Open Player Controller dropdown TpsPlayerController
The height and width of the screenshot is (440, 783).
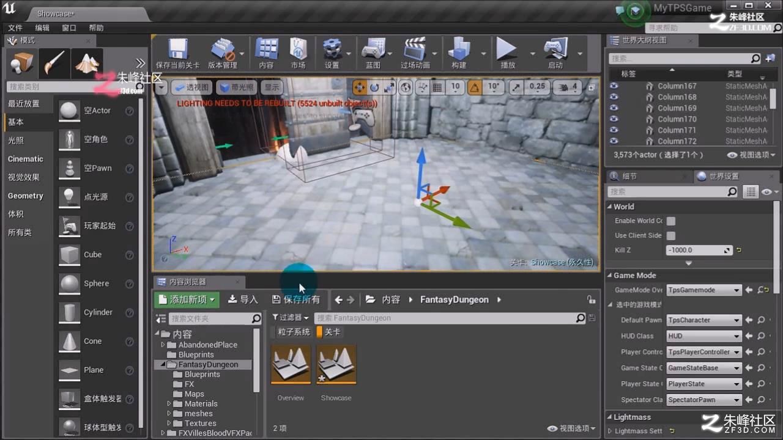pos(703,352)
